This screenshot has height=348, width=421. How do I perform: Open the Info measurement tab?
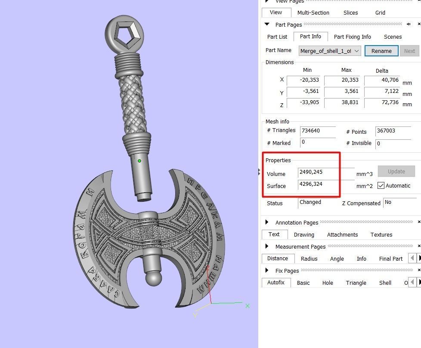362,259
